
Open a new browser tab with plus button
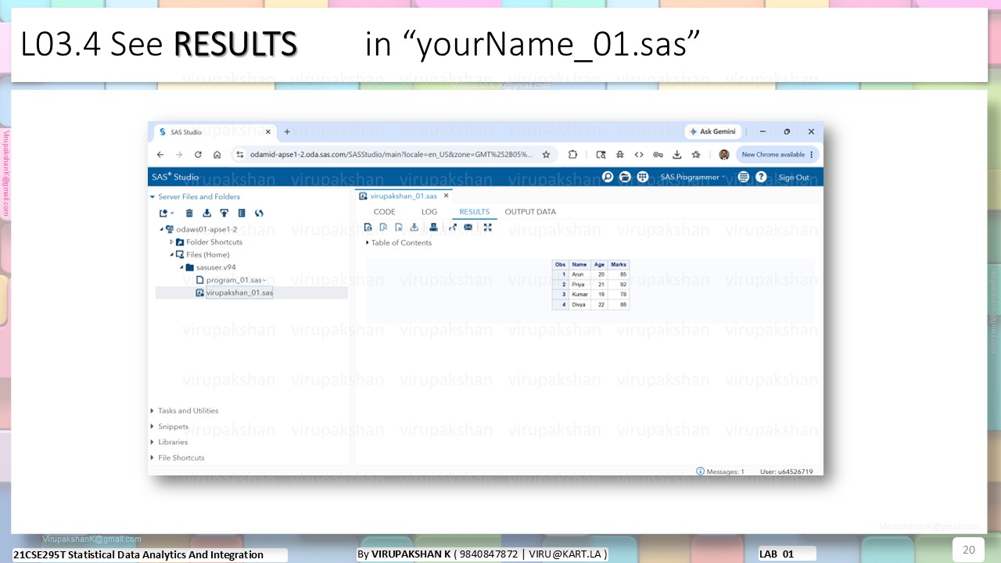(287, 132)
